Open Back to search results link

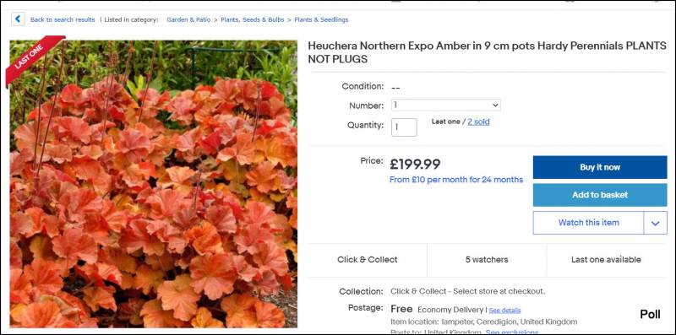click(x=63, y=19)
